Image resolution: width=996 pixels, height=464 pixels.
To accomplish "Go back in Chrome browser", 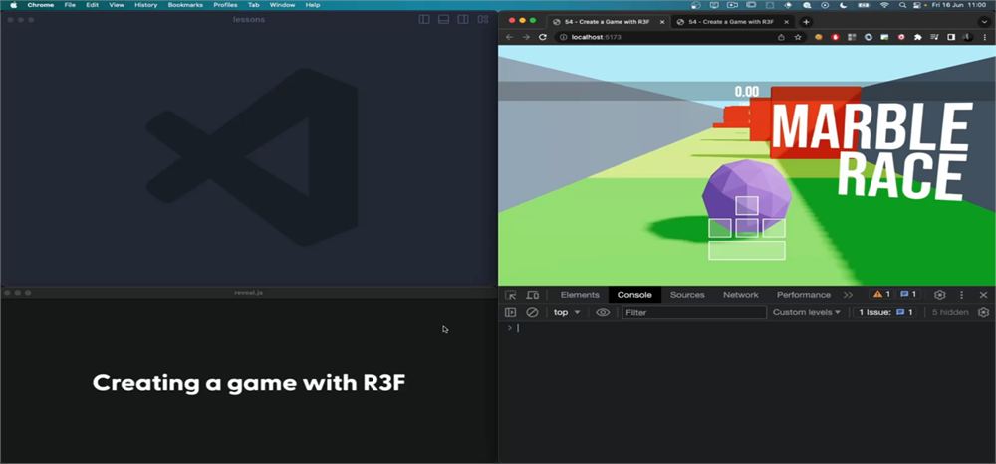I will point(509,37).
